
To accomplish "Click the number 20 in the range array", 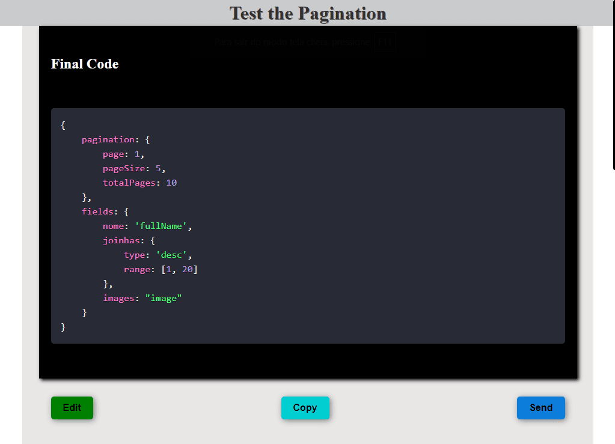I will tap(187, 270).
